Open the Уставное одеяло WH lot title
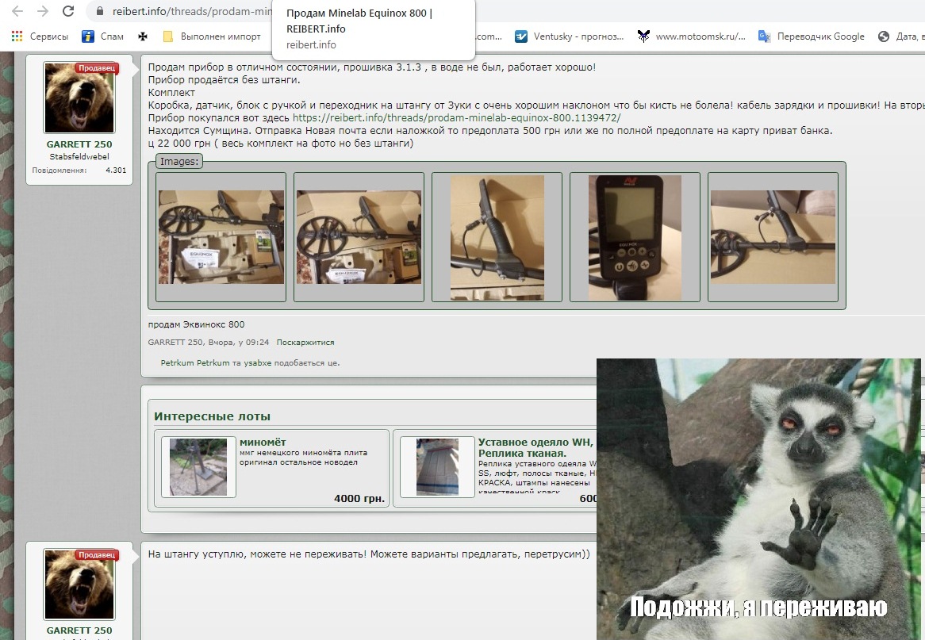This screenshot has width=925, height=640. pos(537,447)
